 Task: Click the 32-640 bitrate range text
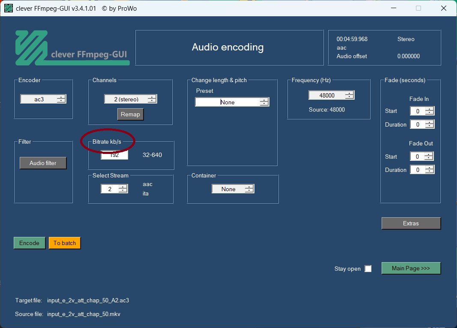tap(152, 155)
